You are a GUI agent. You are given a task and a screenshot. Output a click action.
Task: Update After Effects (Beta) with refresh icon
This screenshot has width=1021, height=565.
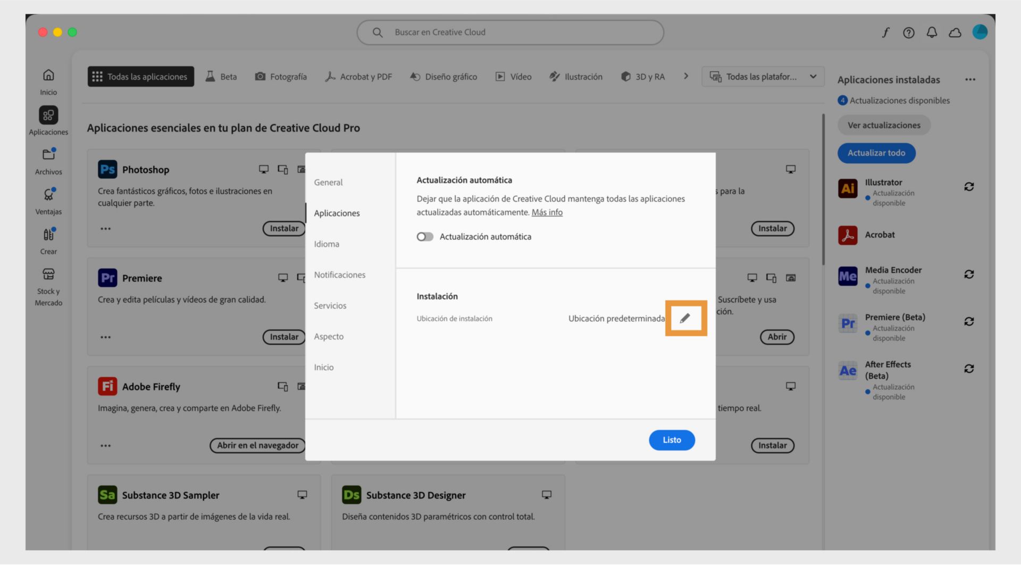(969, 369)
